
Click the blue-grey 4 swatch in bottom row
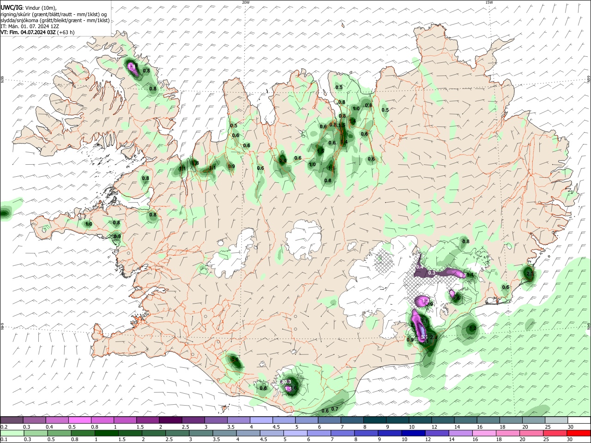[248, 433]
